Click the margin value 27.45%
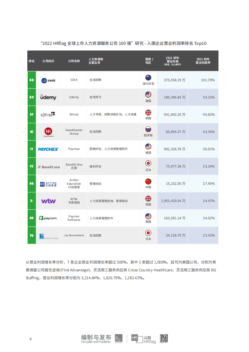 coord(209,184)
